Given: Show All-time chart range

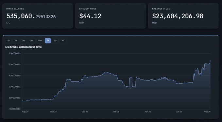Looking at the screenshot, I should pos(63,41).
